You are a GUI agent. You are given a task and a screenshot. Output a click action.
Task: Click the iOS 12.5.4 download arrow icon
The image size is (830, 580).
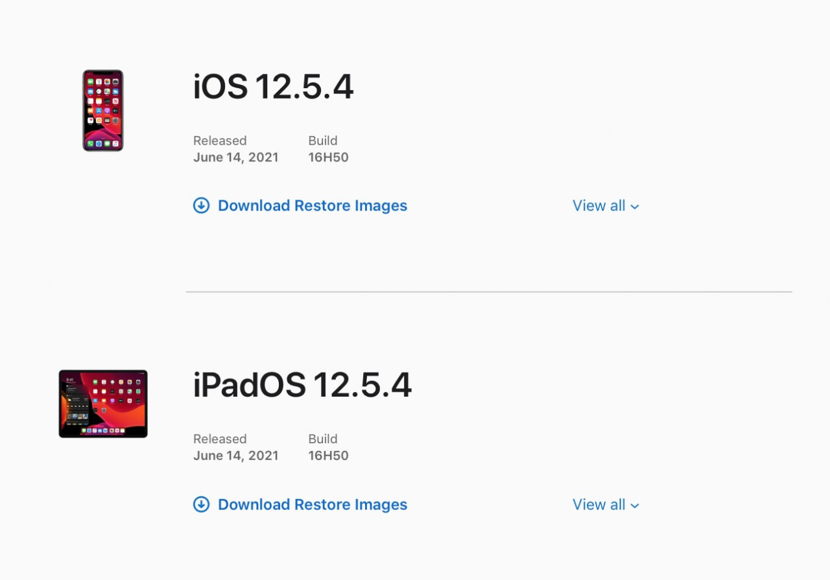tap(202, 205)
